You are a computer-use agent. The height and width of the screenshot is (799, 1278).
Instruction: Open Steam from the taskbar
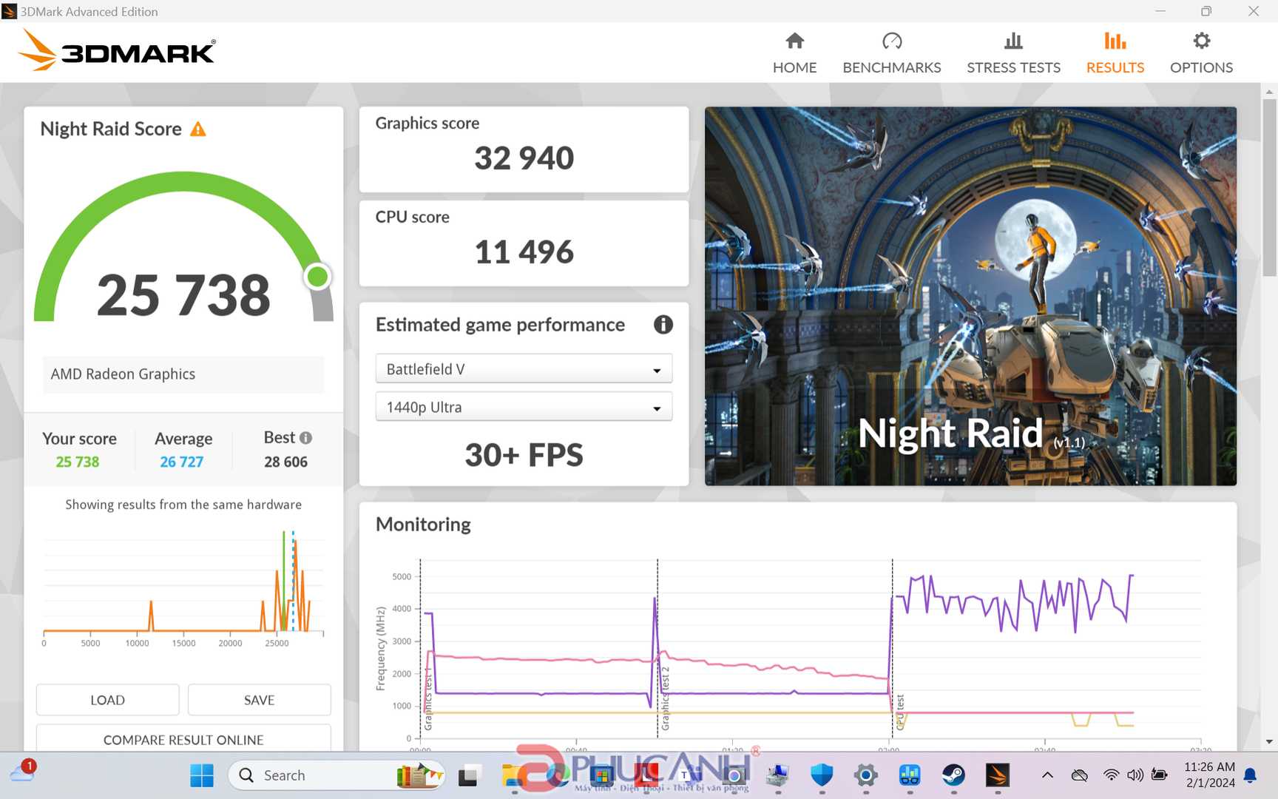point(953,775)
